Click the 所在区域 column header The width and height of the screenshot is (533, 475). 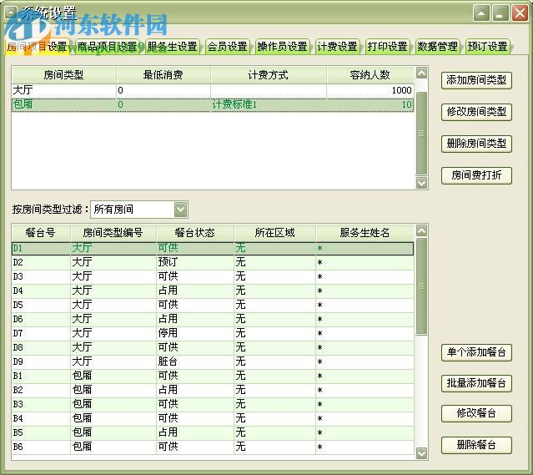[274, 233]
